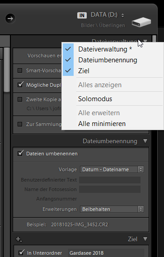Click the round arrow icon at top
The width and height of the screenshot is (164, 257).
[x=10, y=19]
